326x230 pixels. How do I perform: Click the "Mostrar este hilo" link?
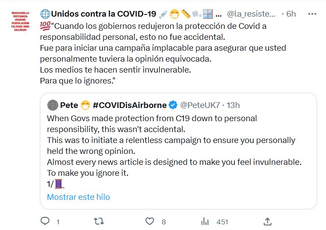click(x=78, y=197)
